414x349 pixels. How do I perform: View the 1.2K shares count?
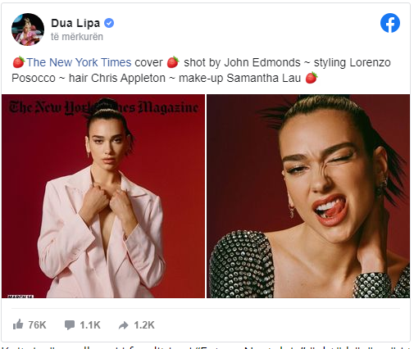[x=144, y=325]
